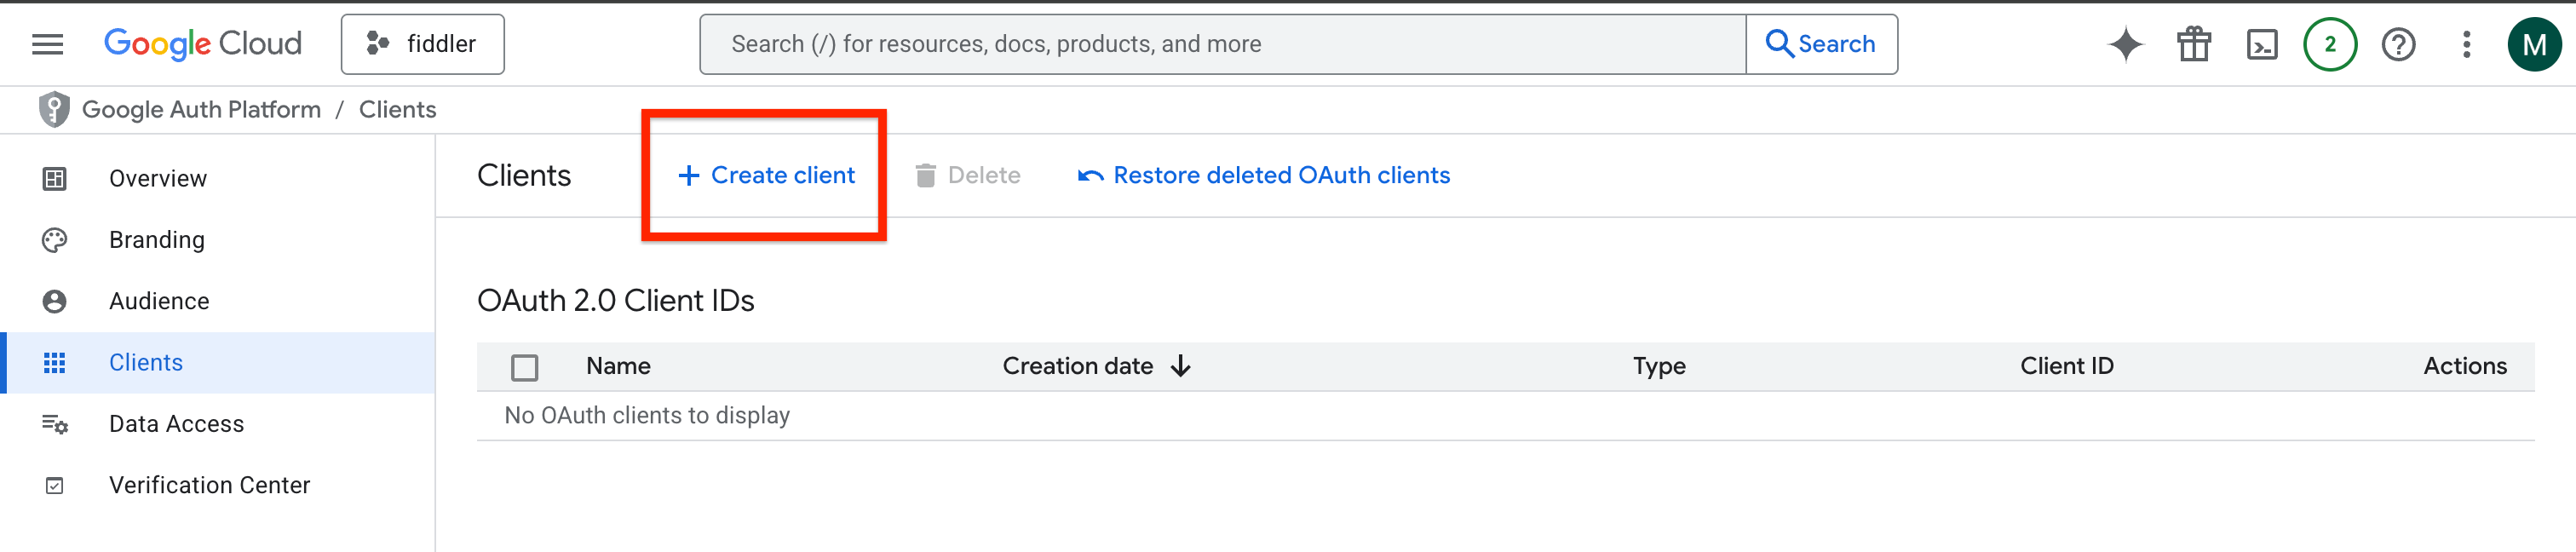
Task: Activate Cloud Shell terminal icon
Action: [2262, 44]
